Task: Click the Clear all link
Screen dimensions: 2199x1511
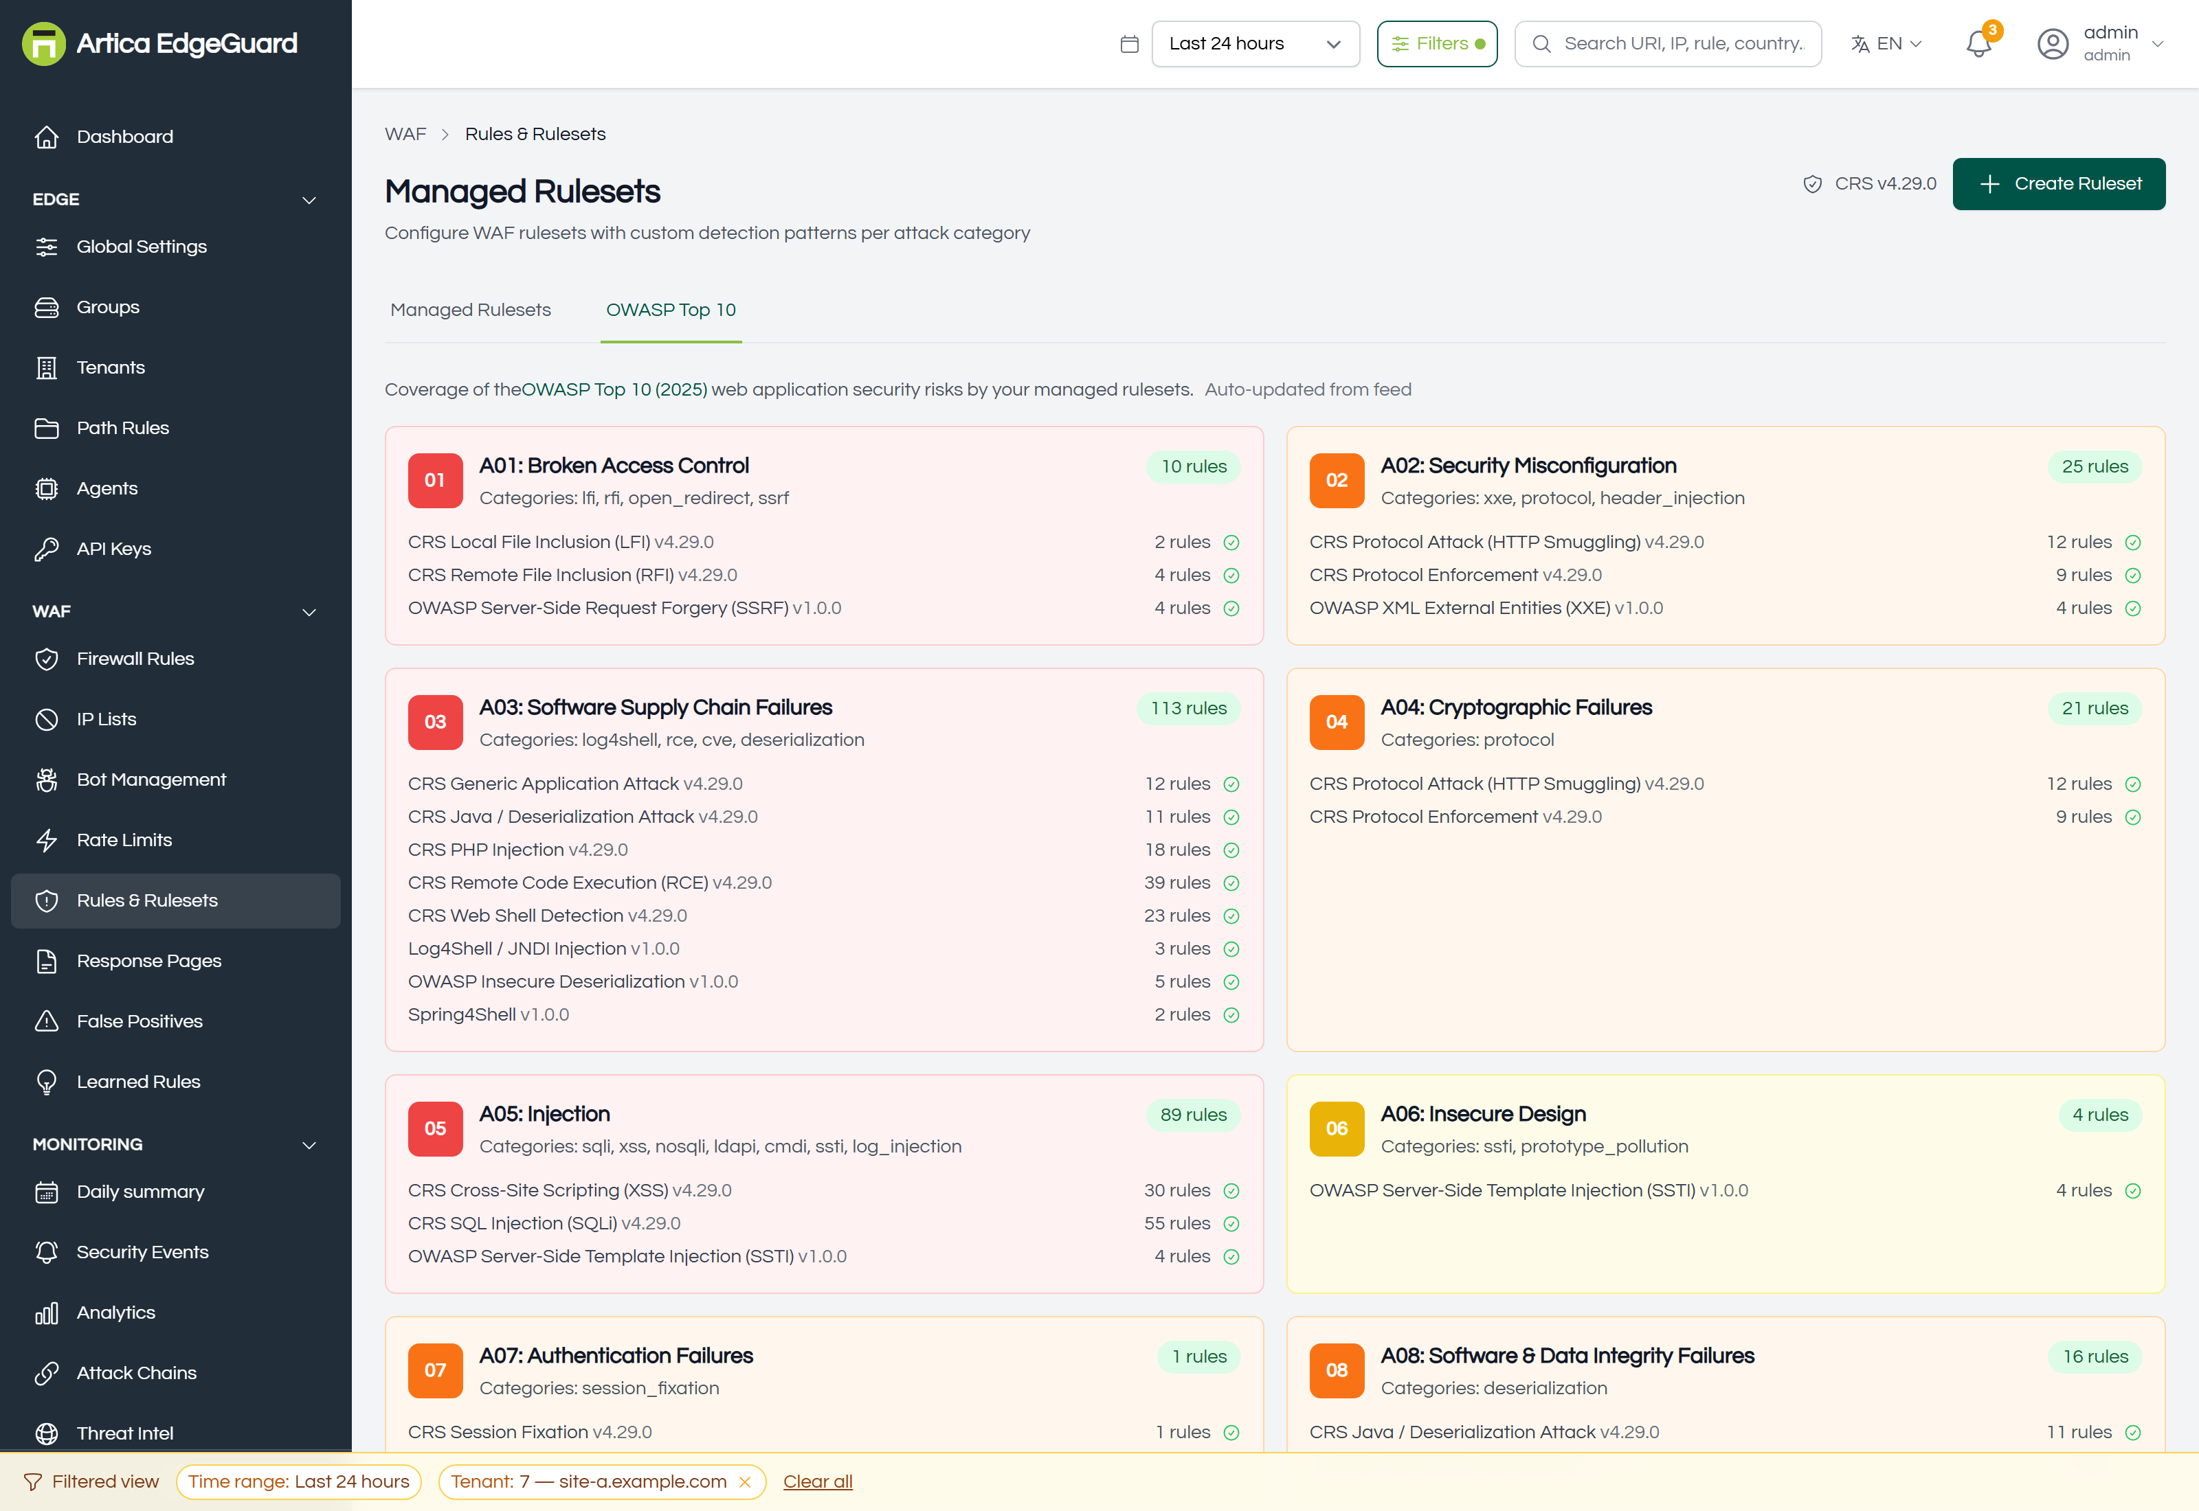Action: coord(817,1481)
